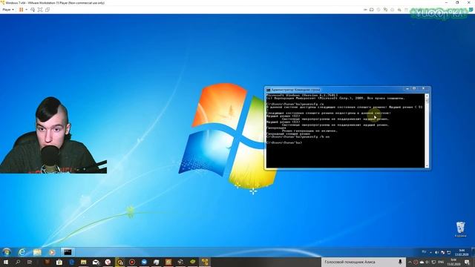Launch Internet Explorer from Windows 7 taskbar
The image size is (475, 267).
(x=22, y=252)
